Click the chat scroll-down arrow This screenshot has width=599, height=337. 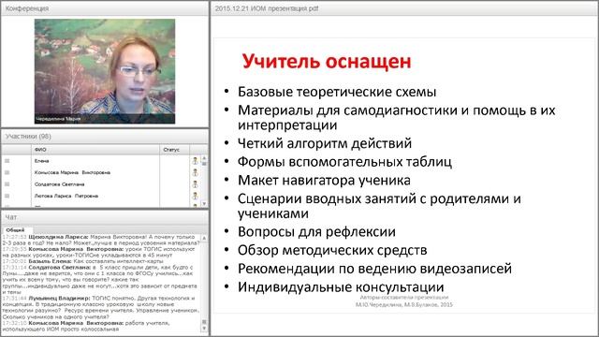tap(204, 329)
